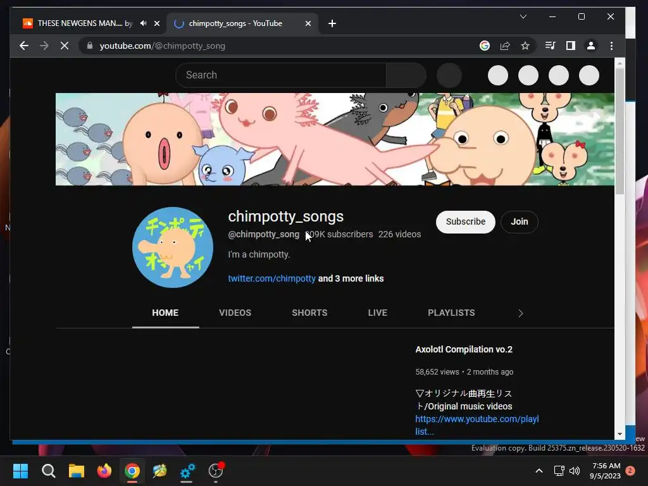This screenshot has height=486, width=648.
Task: Open the Chrome profile icon
Action: click(591, 46)
